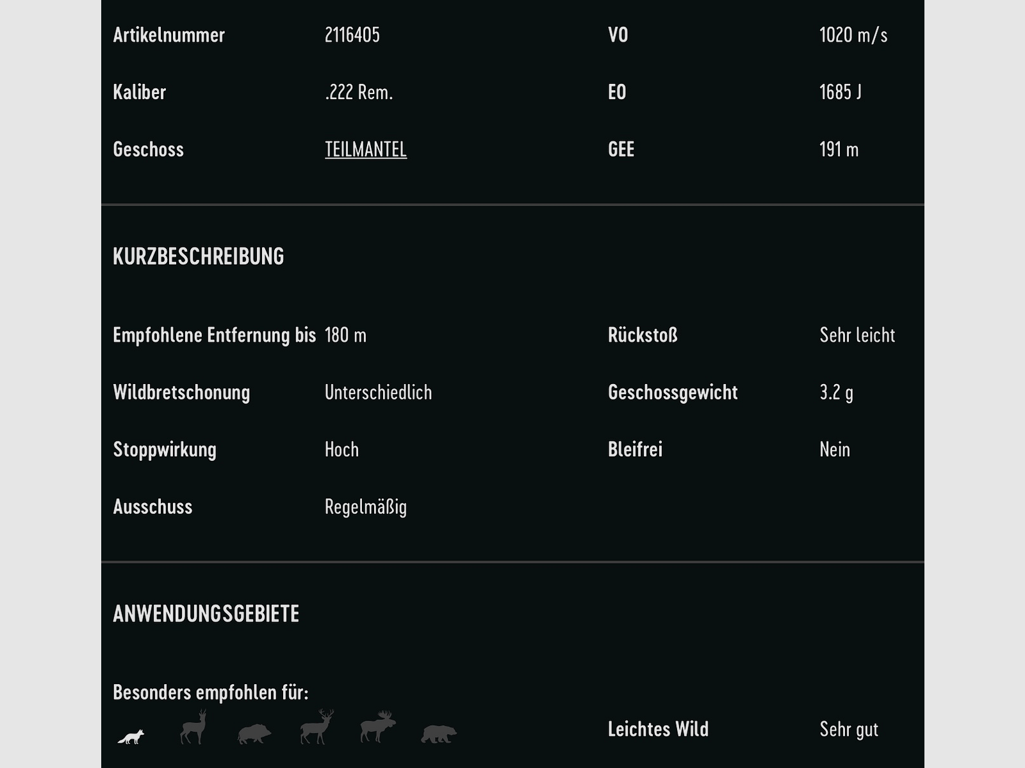Click the fox animal icon
Screen dimensions: 1025x768
(x=131, y=737)
